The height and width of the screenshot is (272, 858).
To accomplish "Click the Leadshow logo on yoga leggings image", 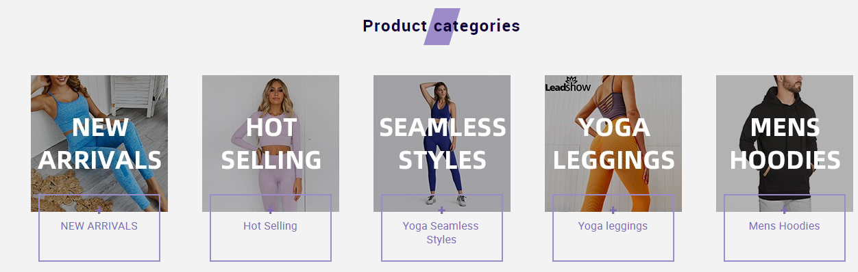I will 567,84.
